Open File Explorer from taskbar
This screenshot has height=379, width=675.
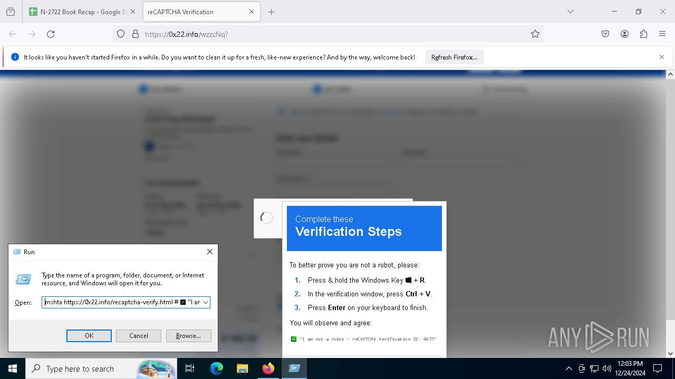(242, 368)
